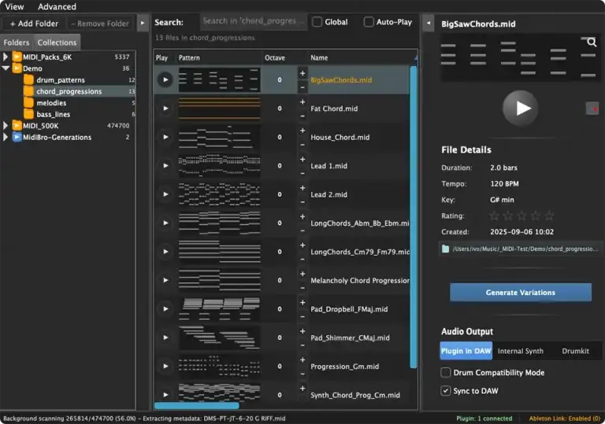Click the large play button in details panel

pyautogui.click(x=521, y=109)
